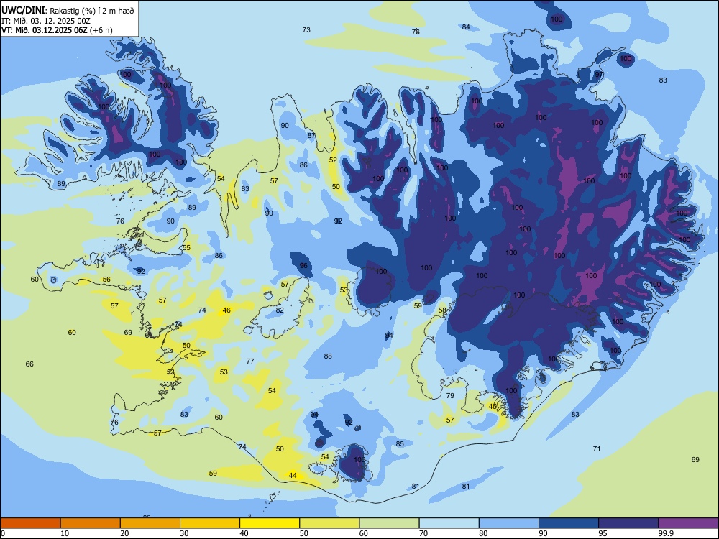Click the medium blue 80–90 legend swatch

point(509,523)
